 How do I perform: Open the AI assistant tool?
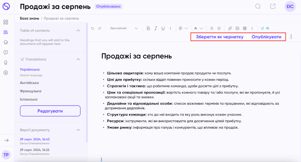coord(265,28)
